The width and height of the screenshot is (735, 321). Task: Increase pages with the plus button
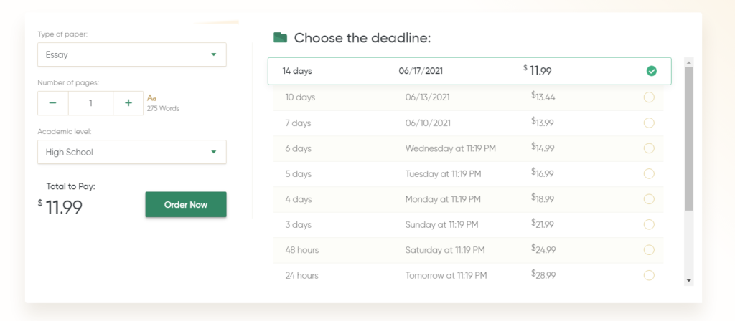coord(128,103)
